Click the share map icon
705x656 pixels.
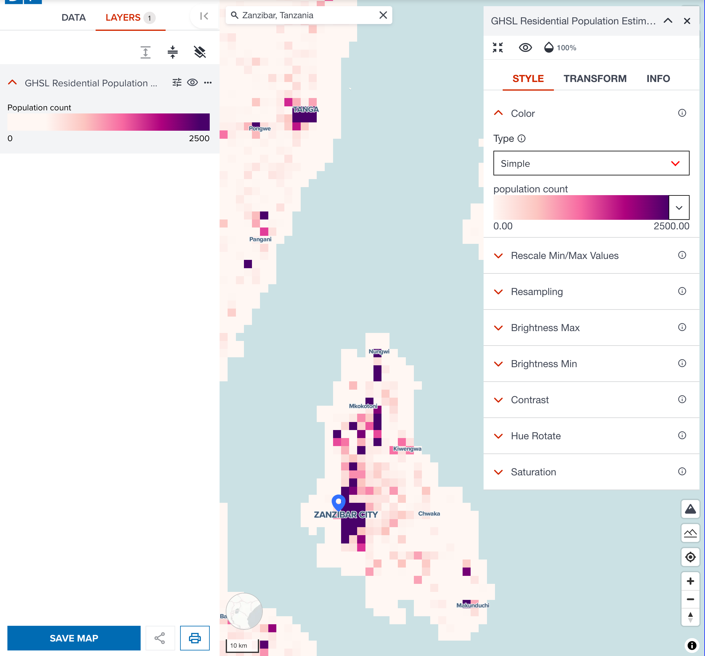[160, 638]
